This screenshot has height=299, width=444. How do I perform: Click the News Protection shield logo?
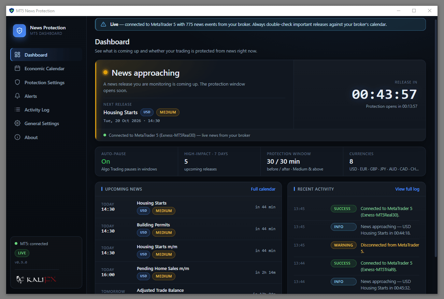19,30
